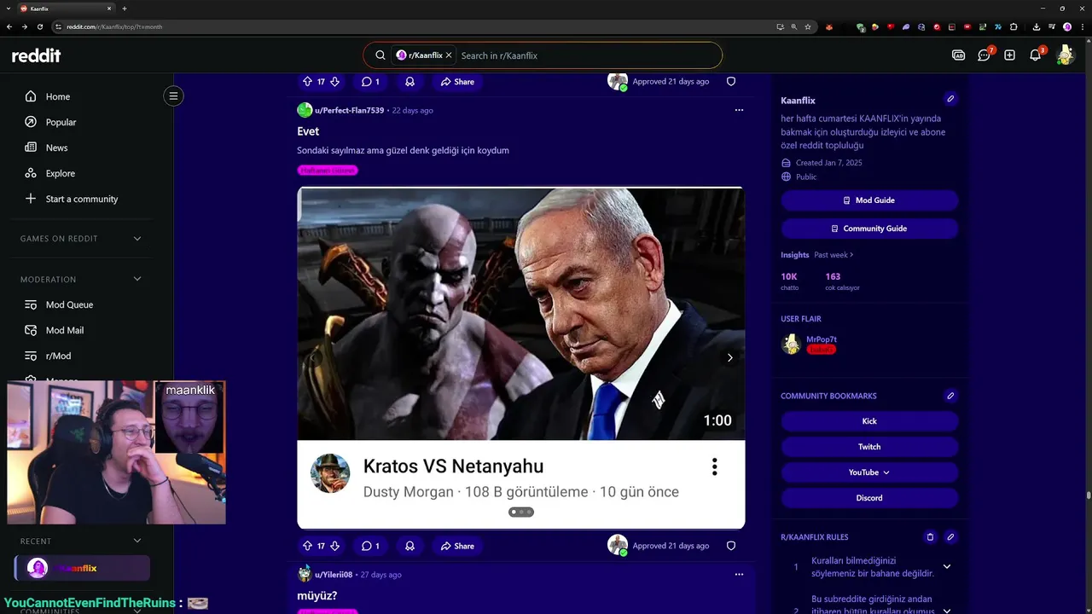The height and width of the screenshot is (614, 1092).
Task: Edit community description pencil icon
Action: click(x=950, y=99)
